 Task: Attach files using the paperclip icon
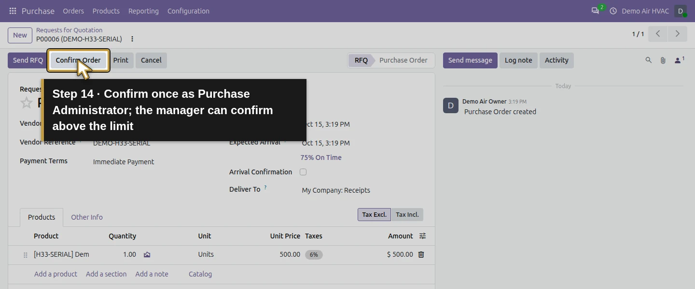(x=663, y=60)
